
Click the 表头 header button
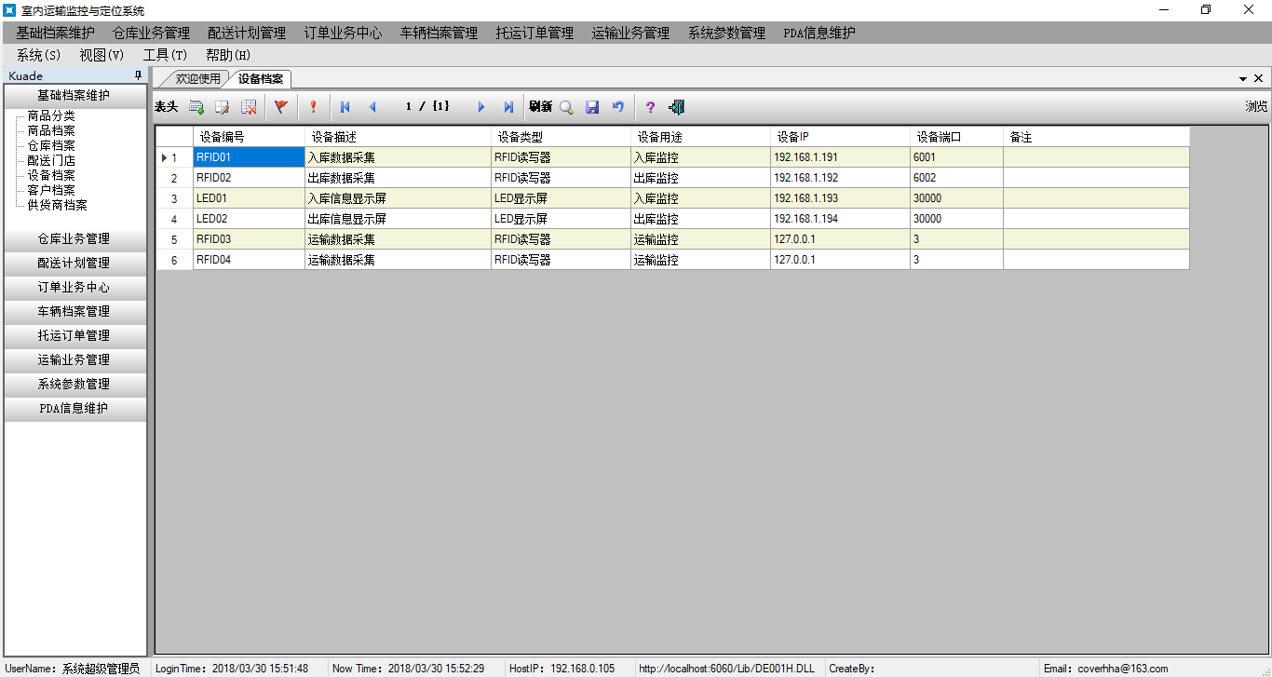[x=166, y=107]
